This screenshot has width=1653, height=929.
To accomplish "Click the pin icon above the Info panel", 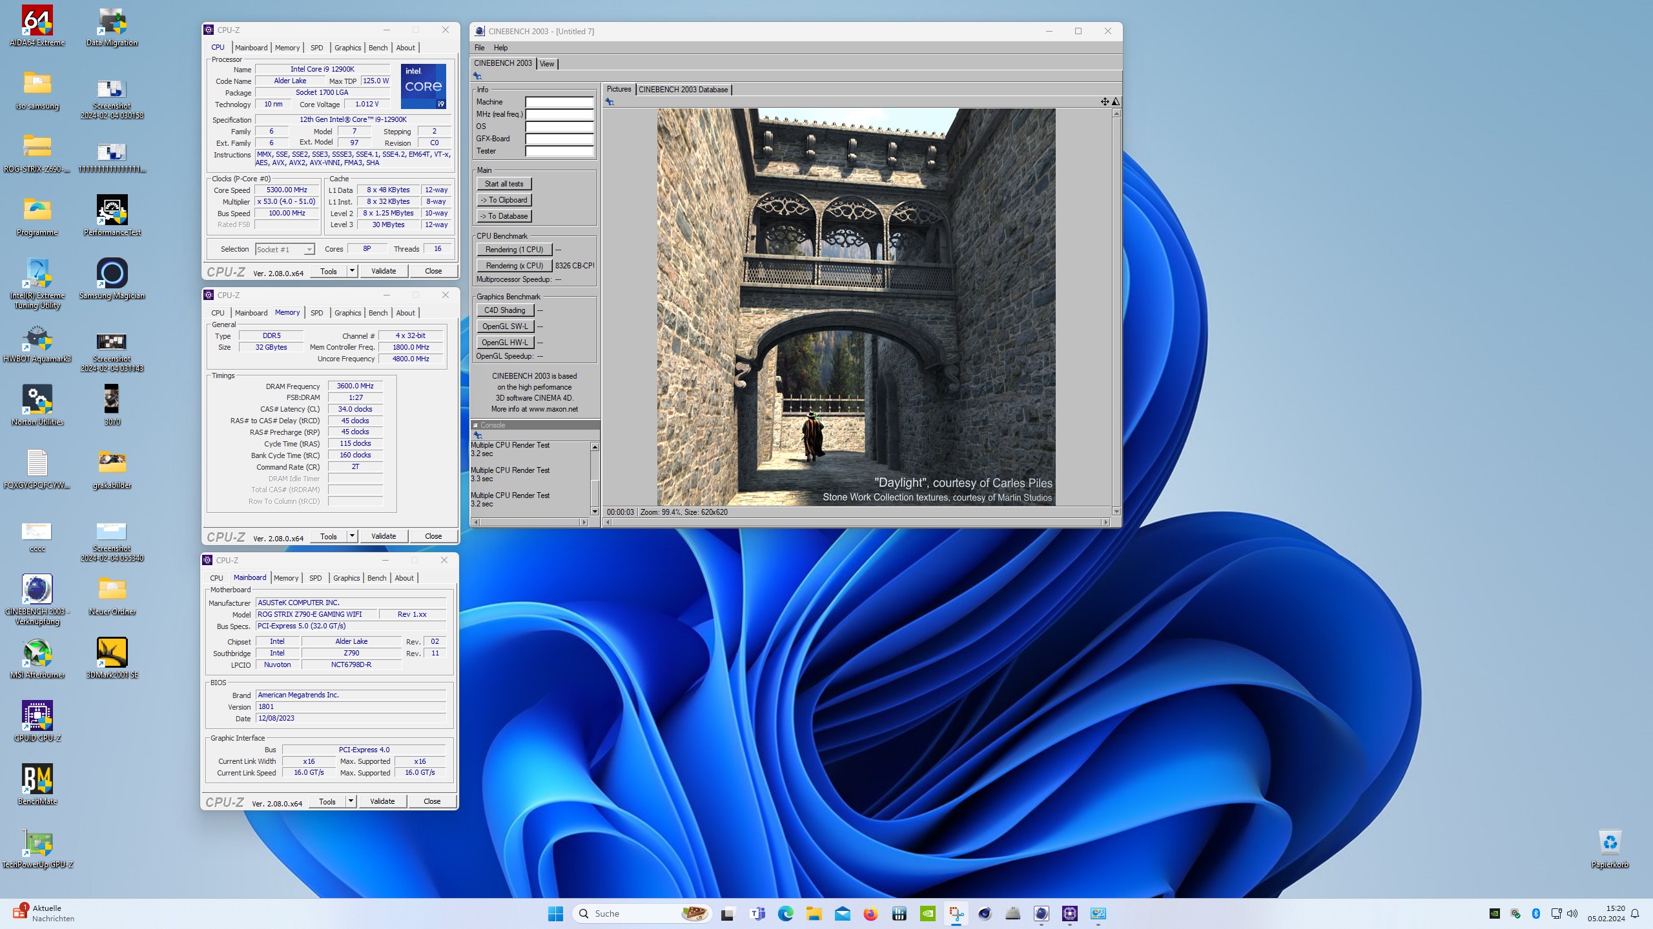I will (x=478, y=76).
